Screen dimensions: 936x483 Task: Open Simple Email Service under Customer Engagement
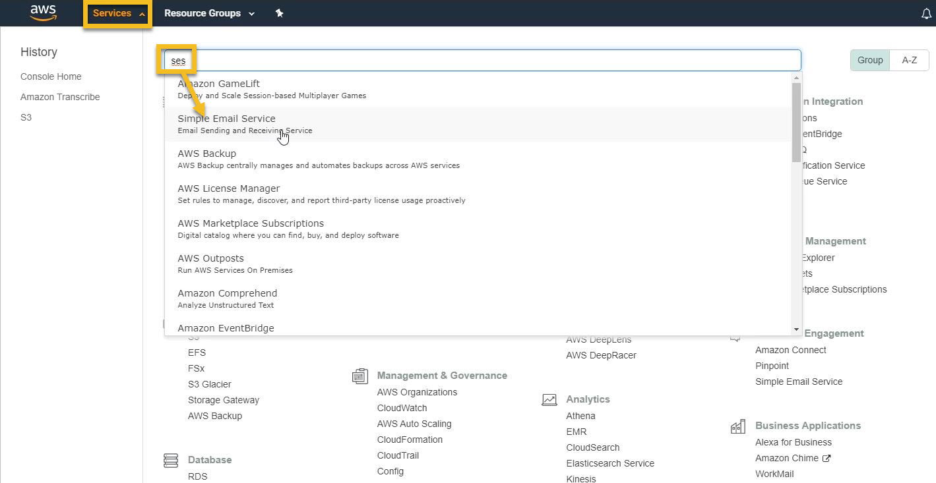(x=799, y=382)
